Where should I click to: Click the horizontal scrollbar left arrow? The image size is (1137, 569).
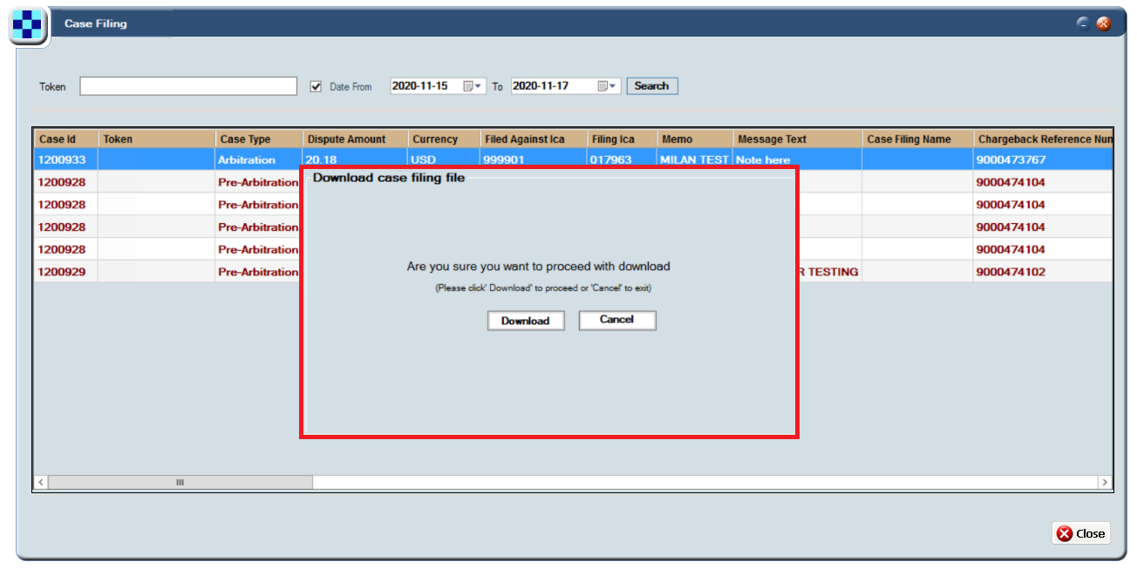[x=41, y=482]
